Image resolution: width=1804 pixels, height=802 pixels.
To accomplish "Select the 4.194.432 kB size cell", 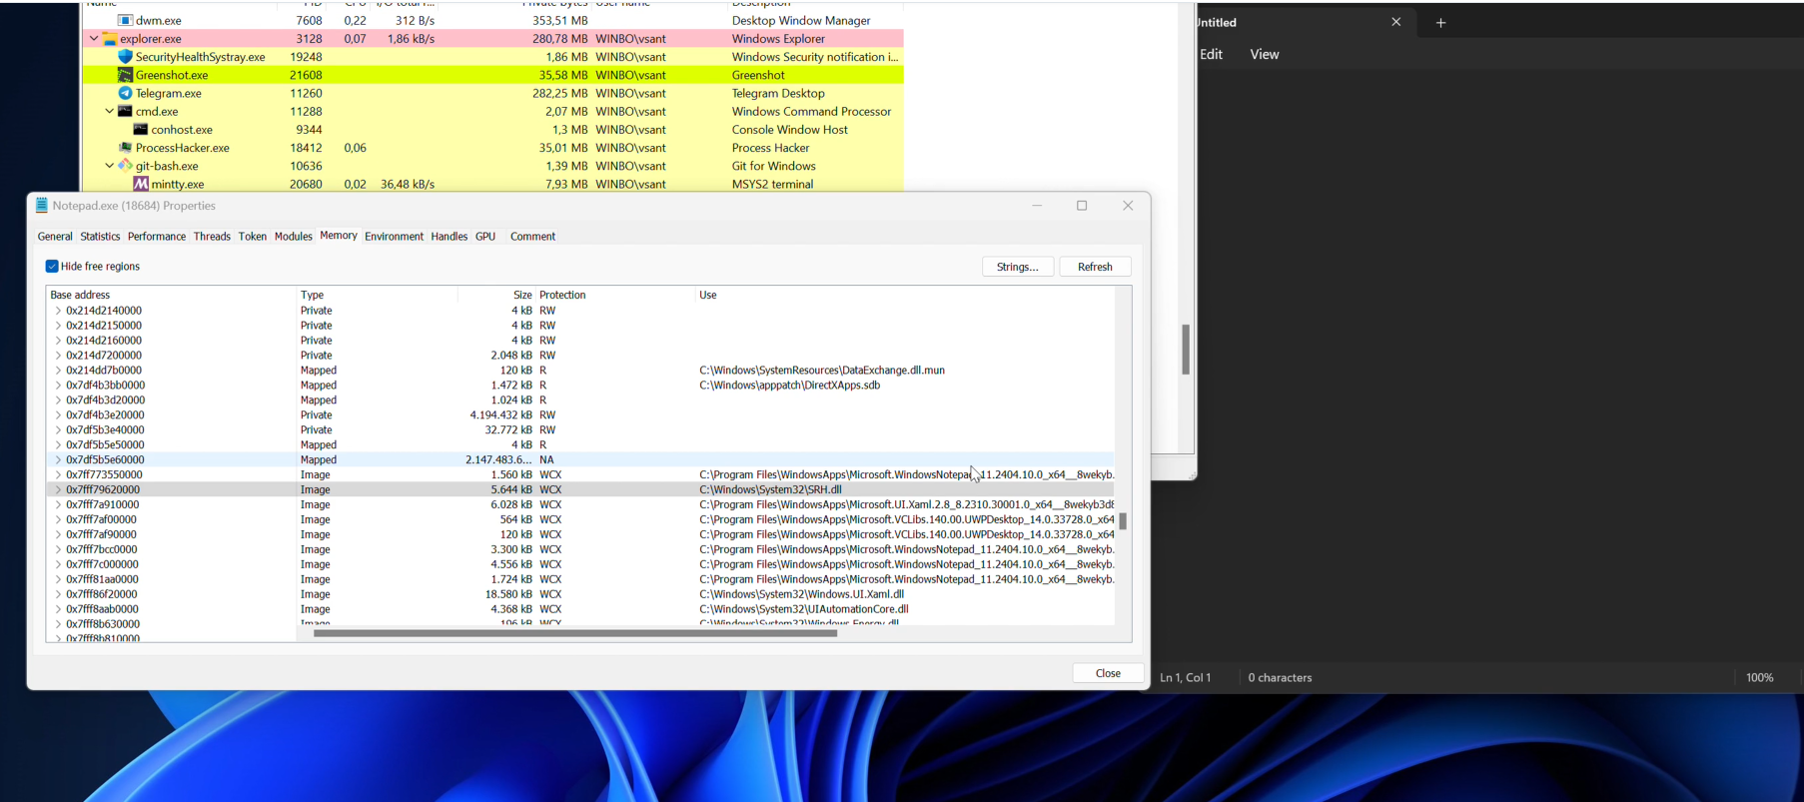I will tap(500, 415).
